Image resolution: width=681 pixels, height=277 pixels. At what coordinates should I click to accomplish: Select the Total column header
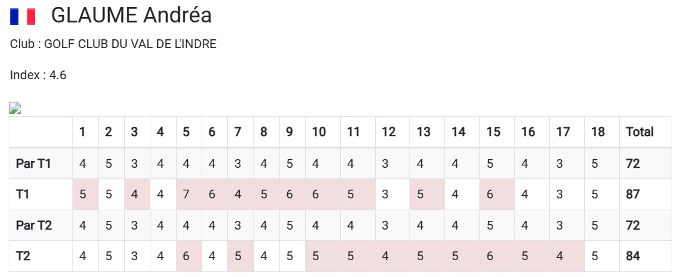point(639,132)
